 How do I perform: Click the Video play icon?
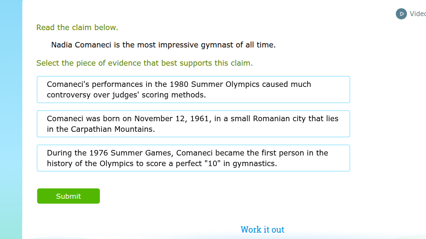point(401,14)
